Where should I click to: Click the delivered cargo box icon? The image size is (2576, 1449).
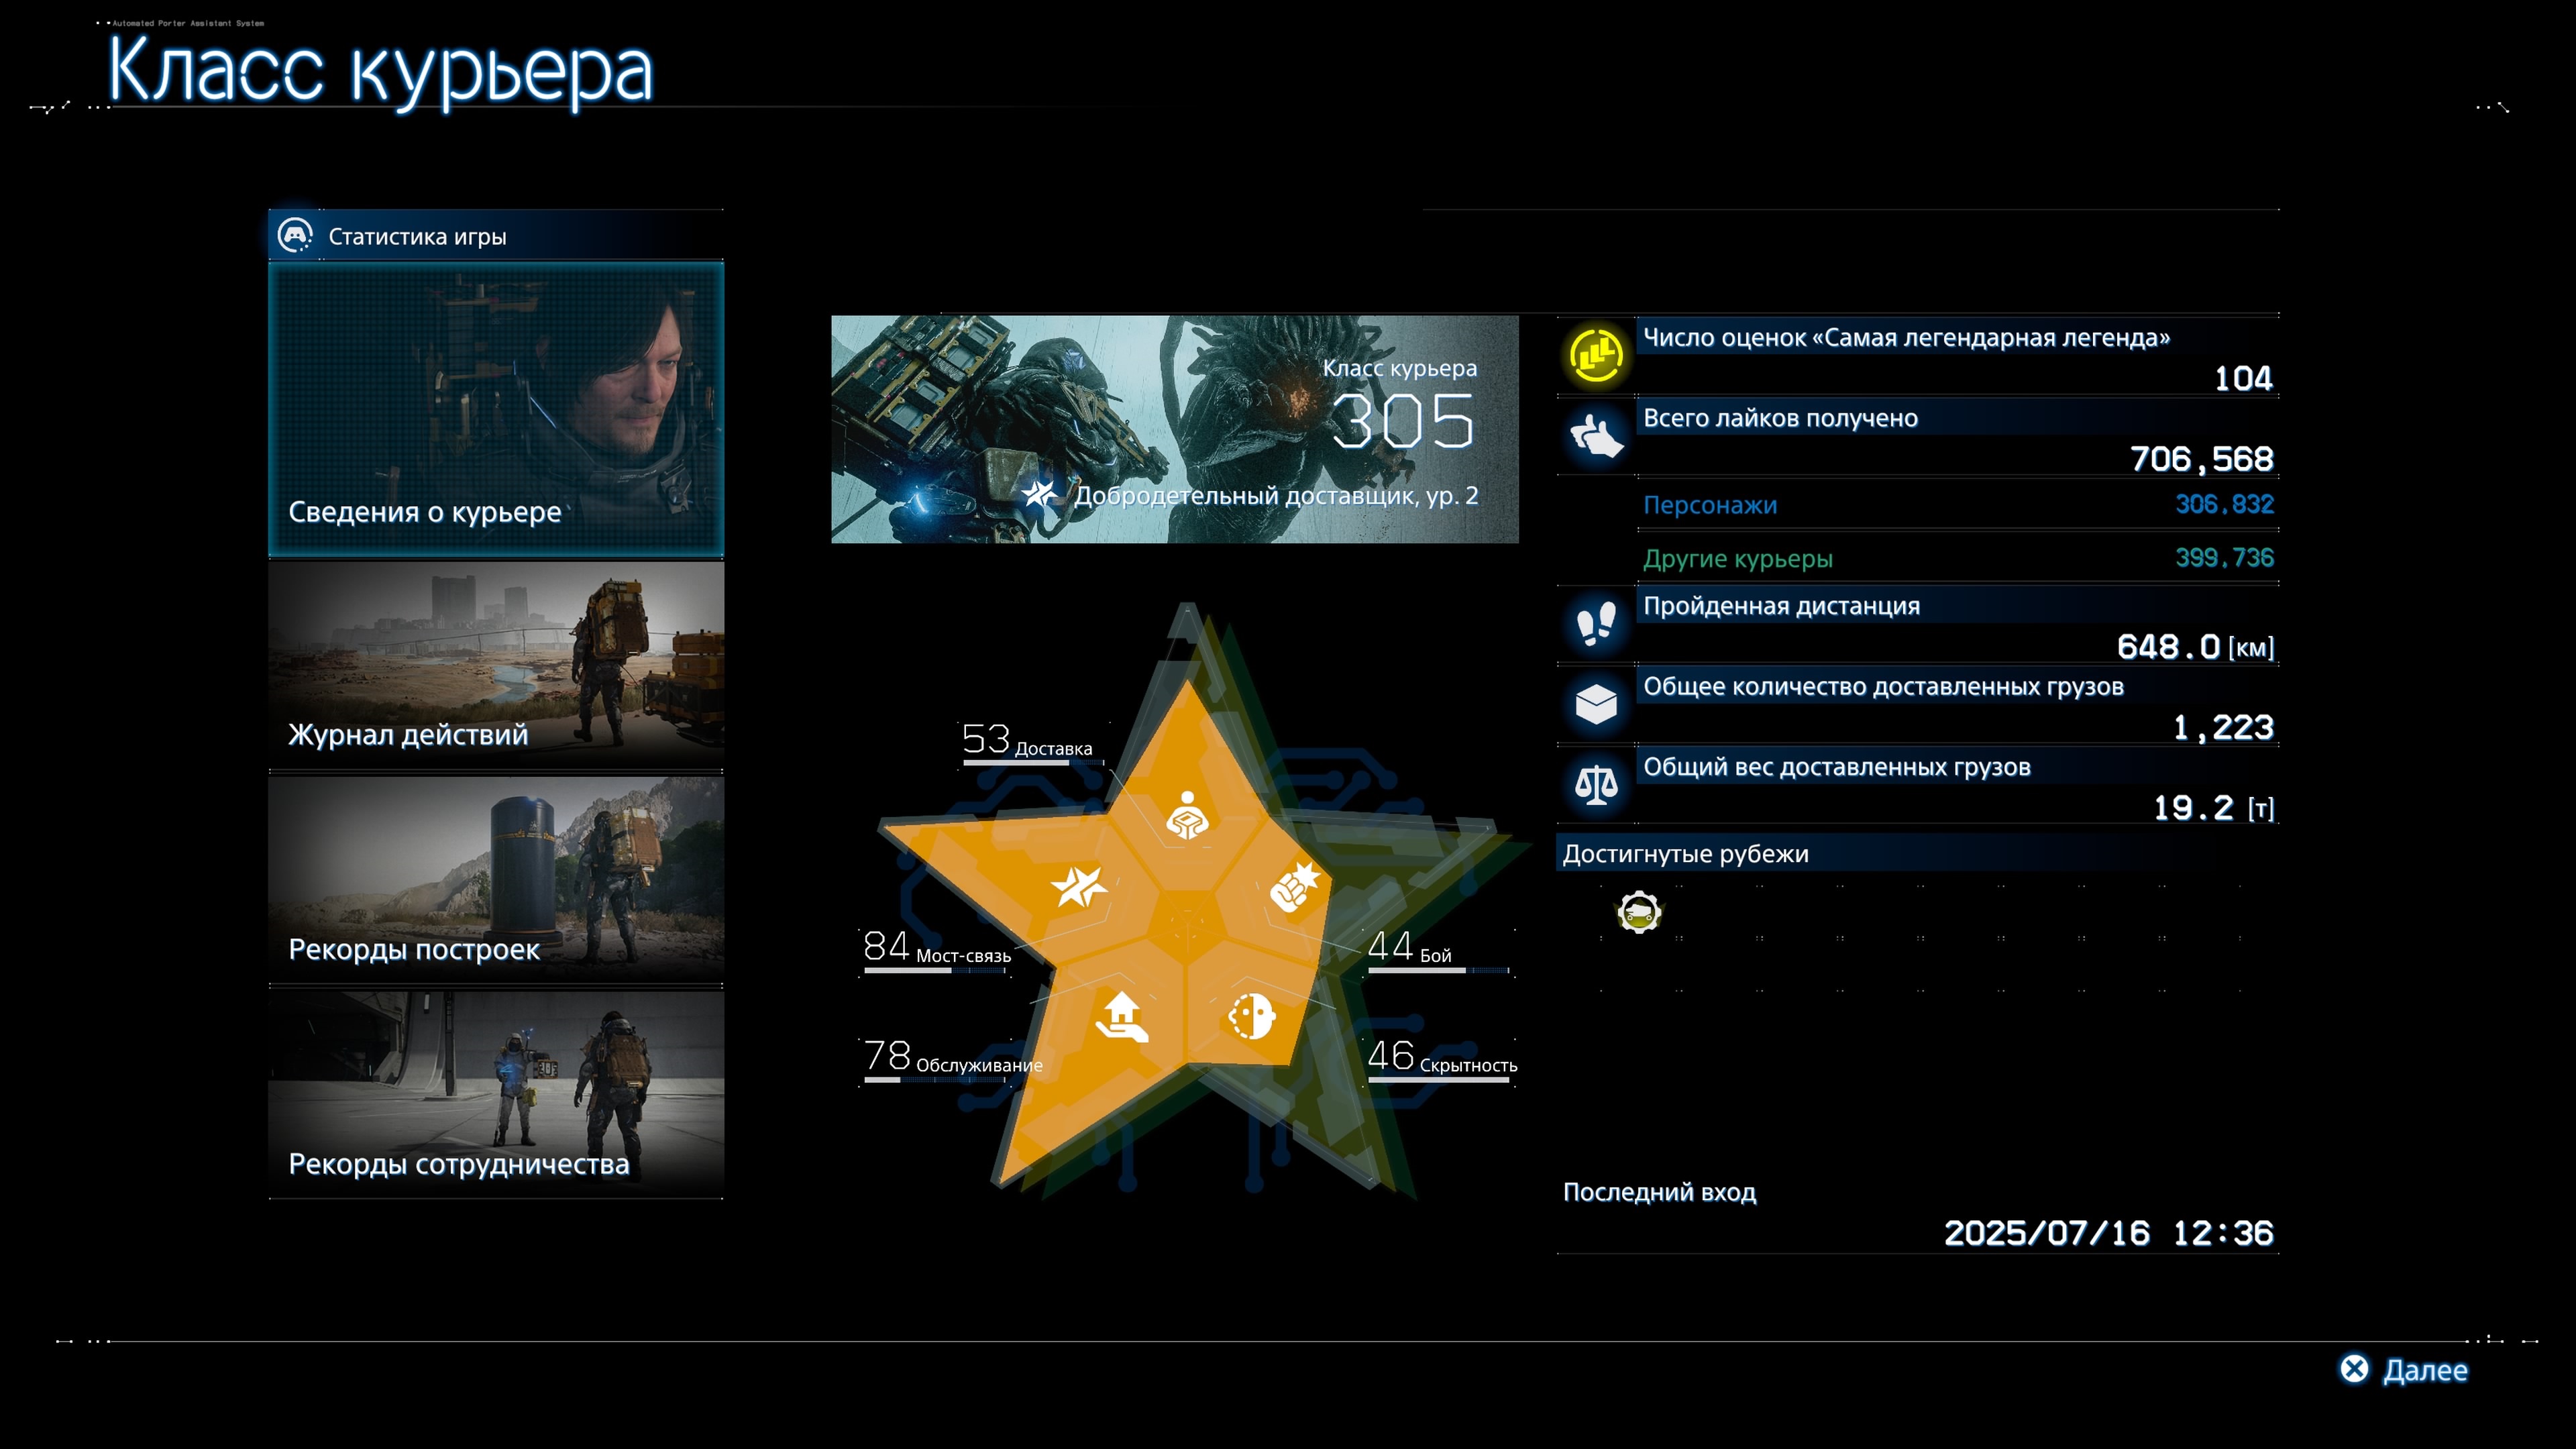[x=1596, y=704]
